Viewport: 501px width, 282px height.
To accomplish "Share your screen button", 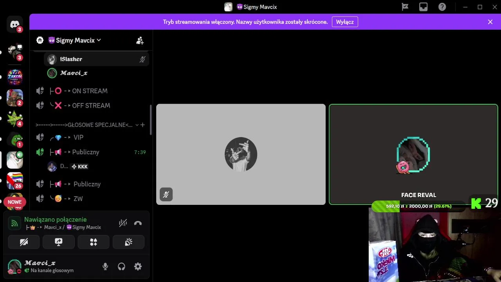I will click(59, 242).
